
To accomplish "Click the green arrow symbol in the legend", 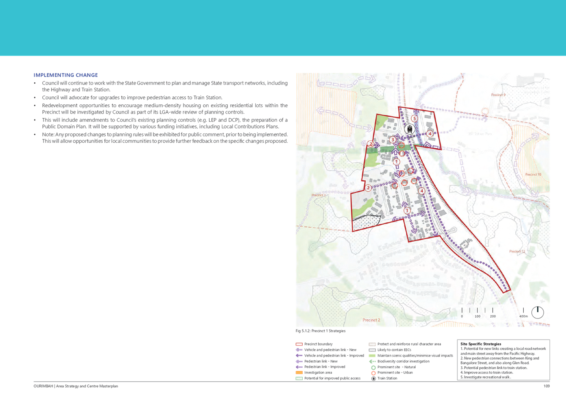I will click(x=372, y=362).
